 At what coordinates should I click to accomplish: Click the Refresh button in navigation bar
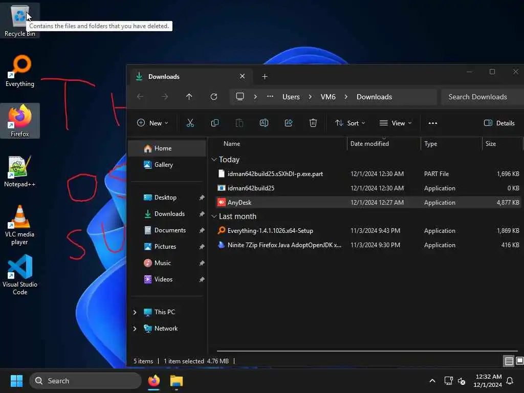[x=214, y=97]
